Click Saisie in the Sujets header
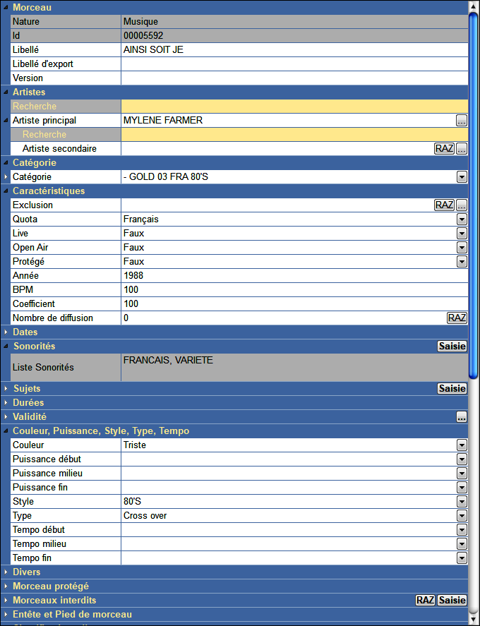This screenshot has height=626, width=480. tap(452, 389)
